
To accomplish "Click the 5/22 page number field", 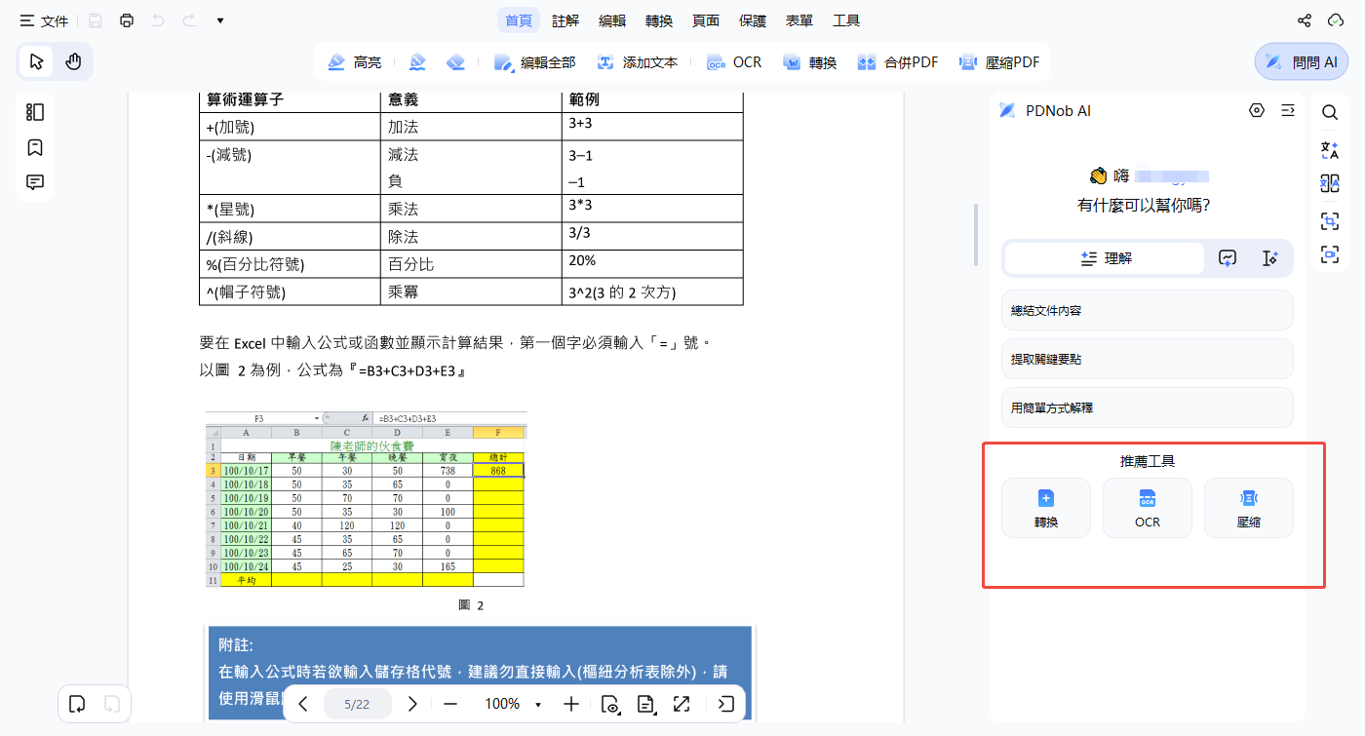I will (357, 704).
